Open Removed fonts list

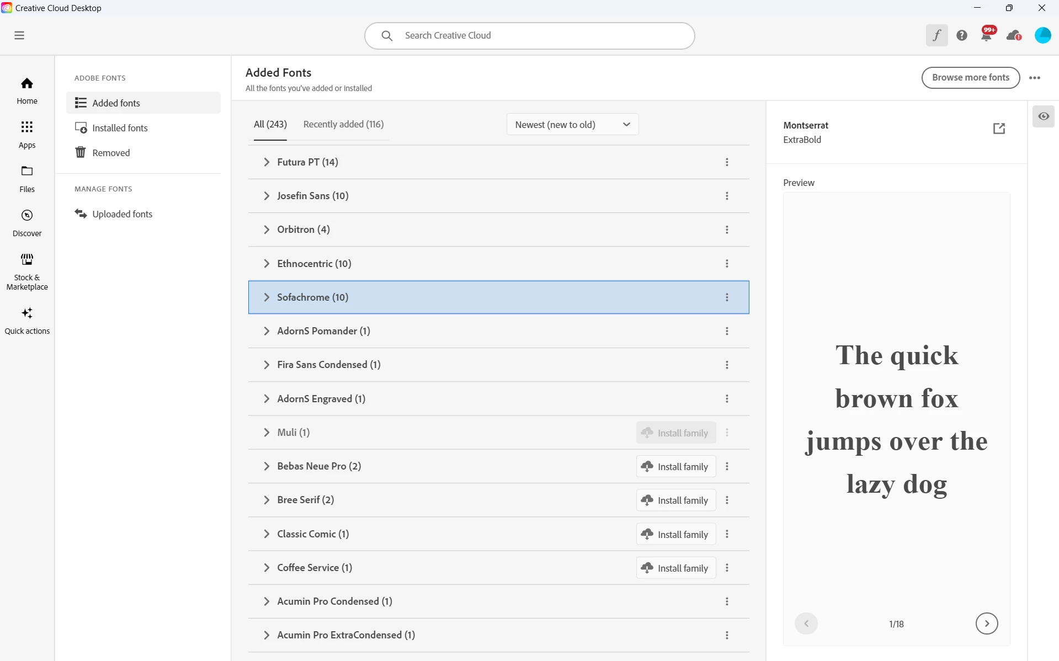[x=143, y=153]
